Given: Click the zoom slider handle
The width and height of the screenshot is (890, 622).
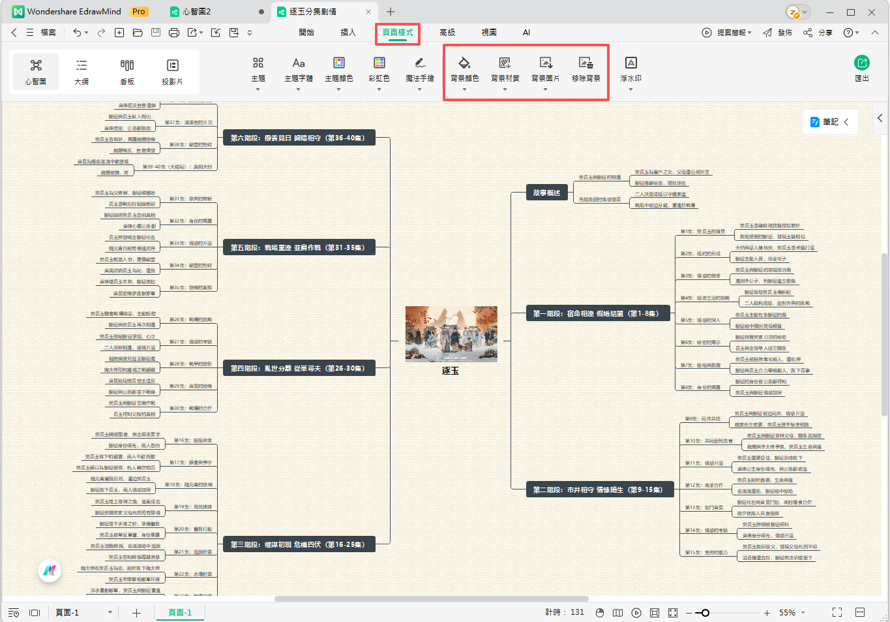Looking at the screenshot, I should click(x=705, y=613).
